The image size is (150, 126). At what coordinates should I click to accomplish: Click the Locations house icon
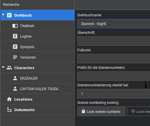point(9,99)
